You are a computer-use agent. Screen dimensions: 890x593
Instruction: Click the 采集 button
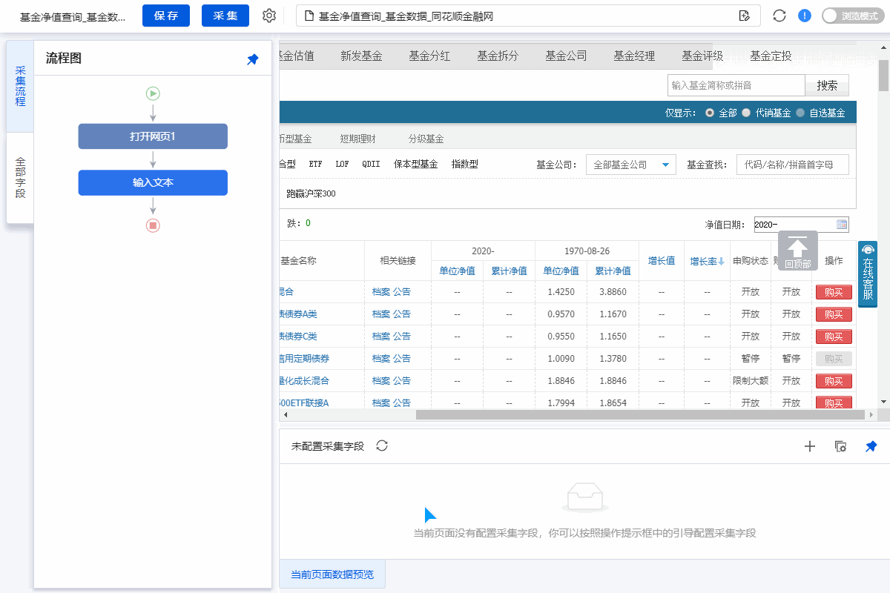pyautogui.click(x=225, y=16)
